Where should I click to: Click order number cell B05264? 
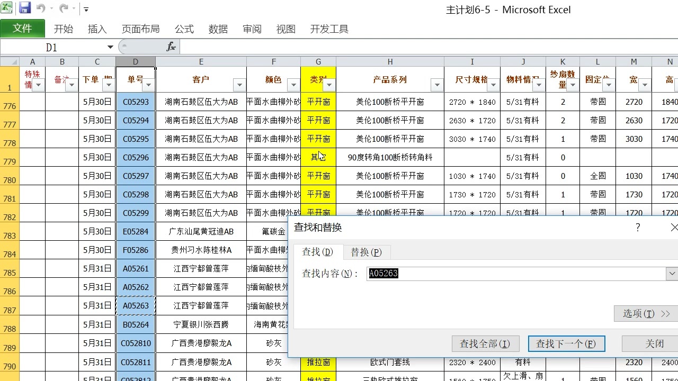[136, 324]
